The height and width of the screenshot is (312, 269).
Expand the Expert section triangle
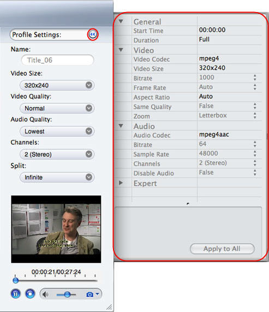click(x=121, y=183)
